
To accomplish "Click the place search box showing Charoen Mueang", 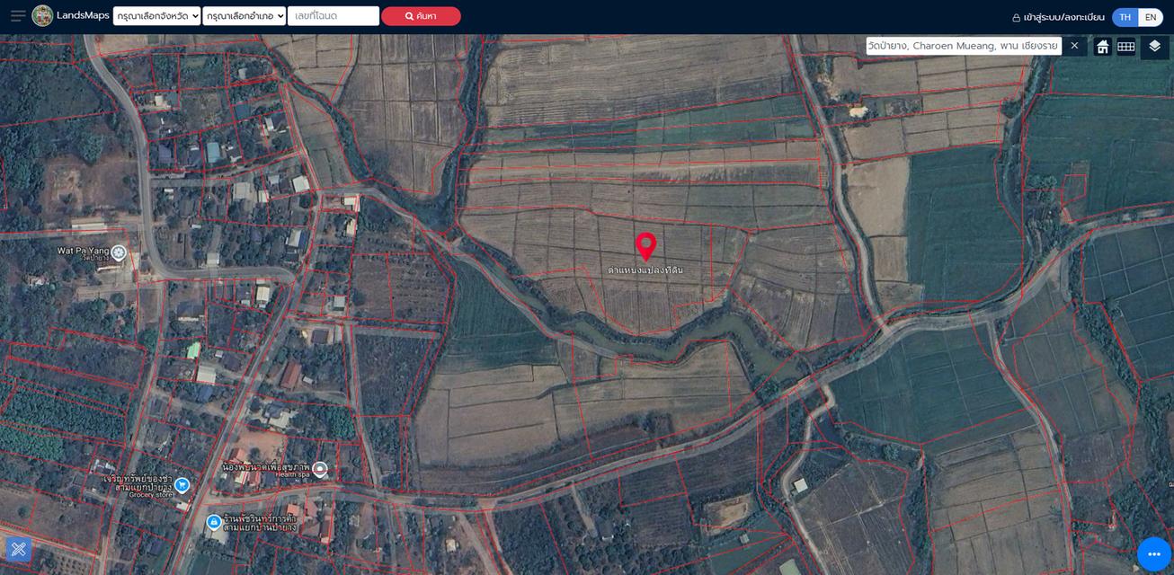I will tap(963, 46).
